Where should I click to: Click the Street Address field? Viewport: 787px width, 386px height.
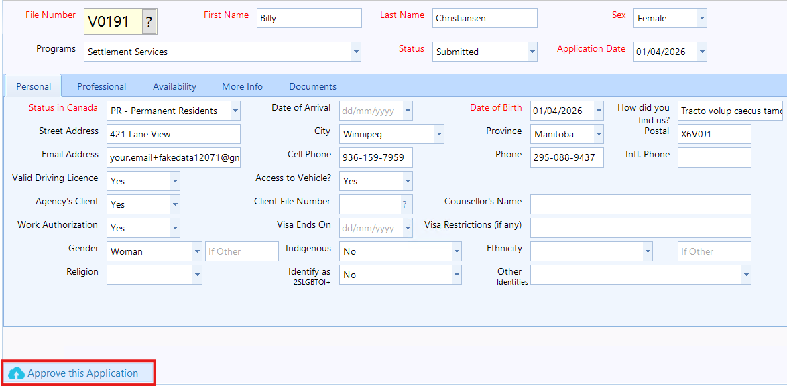174,134
